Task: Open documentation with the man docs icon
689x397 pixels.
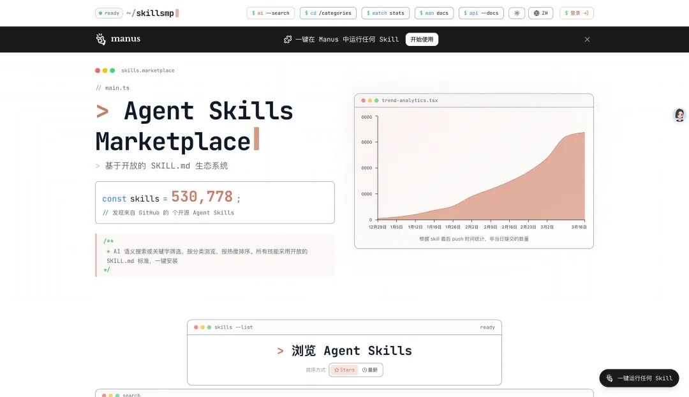Action: (x=434, y=13)
